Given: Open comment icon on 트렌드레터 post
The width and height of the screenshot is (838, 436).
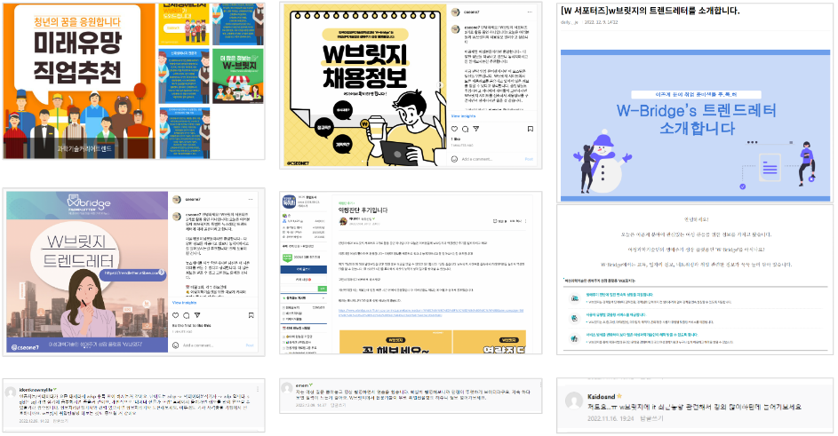Looking at the screenshot, I should [187, 315].
